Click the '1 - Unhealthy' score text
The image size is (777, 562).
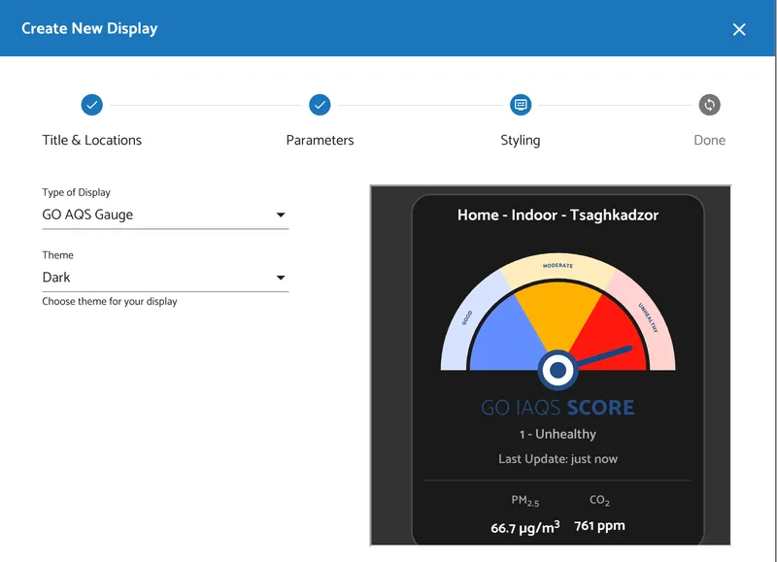(557, 434)
